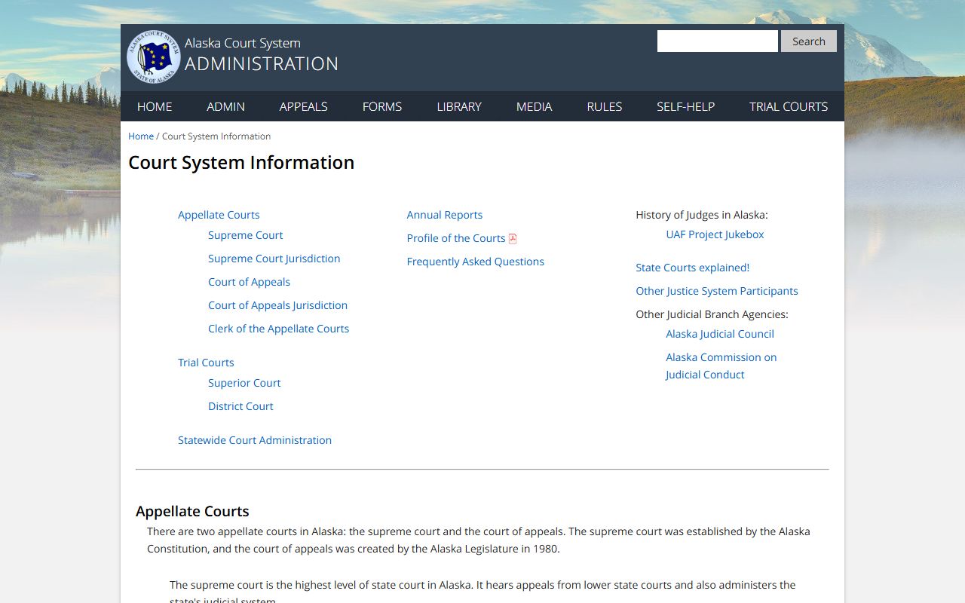Select LIBRARY in the navigation bar
The height and width of the screenshot is (603, 965).
click(x=459, y=106)
